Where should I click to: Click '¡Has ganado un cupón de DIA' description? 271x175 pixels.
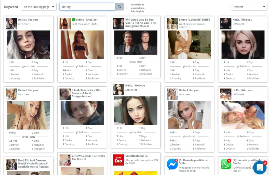pos(142,162)
